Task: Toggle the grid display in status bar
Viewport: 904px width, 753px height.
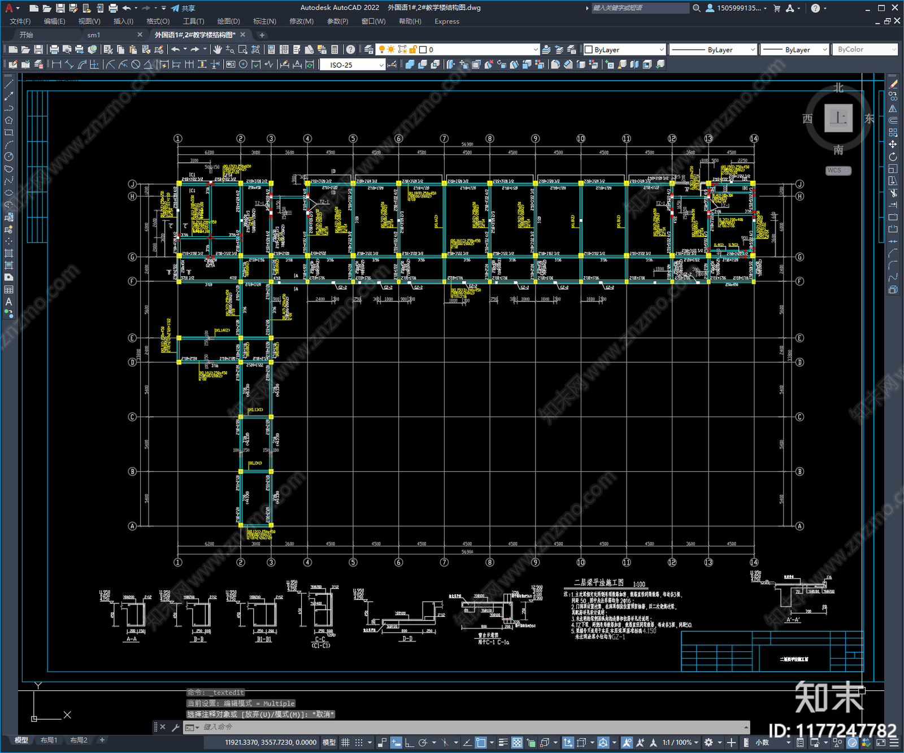Action: click(345, 742)
